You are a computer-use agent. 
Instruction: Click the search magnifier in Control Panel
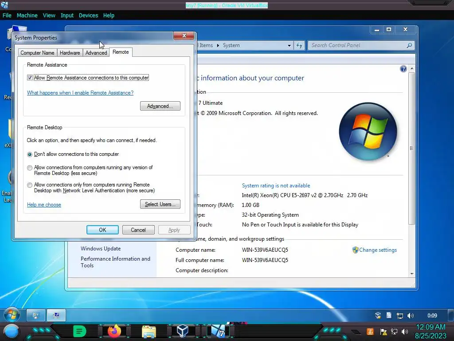click(x=409, y=45)
